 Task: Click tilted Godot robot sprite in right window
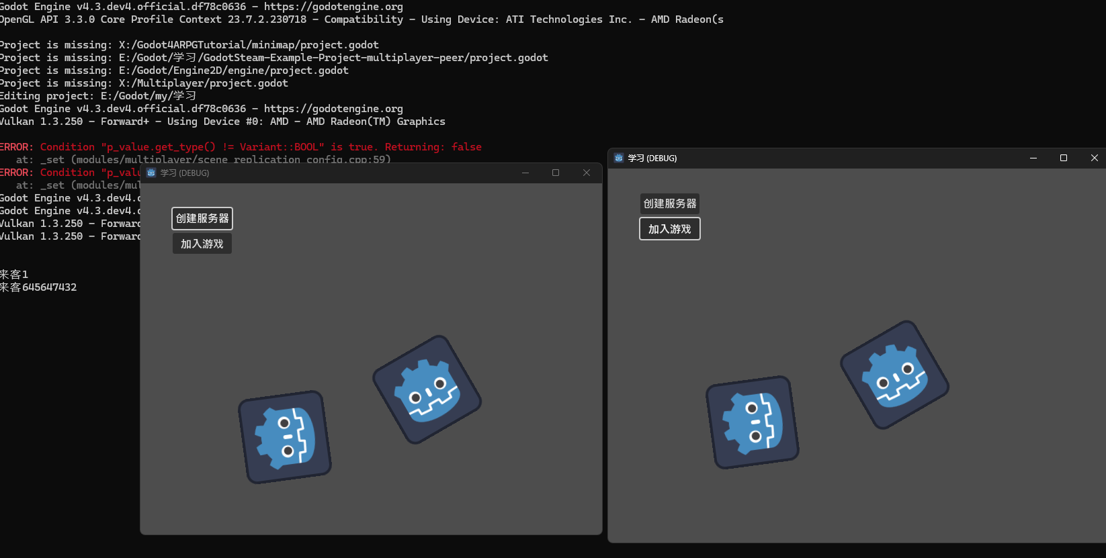tap(894, 375)
